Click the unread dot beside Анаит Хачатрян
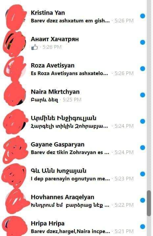 (x=142, y=42)
